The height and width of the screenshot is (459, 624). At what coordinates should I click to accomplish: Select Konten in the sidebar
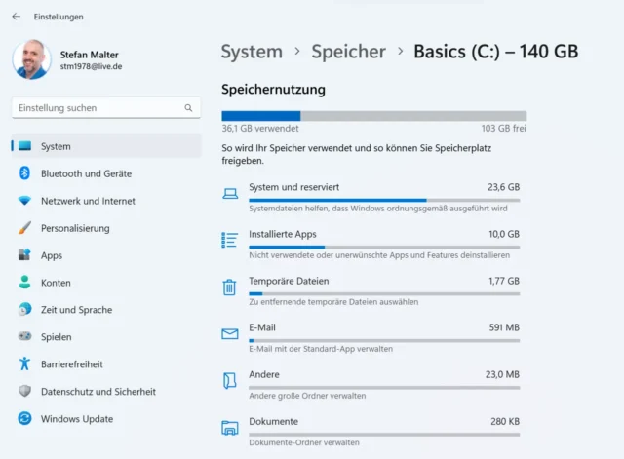[x=56, y=283]
